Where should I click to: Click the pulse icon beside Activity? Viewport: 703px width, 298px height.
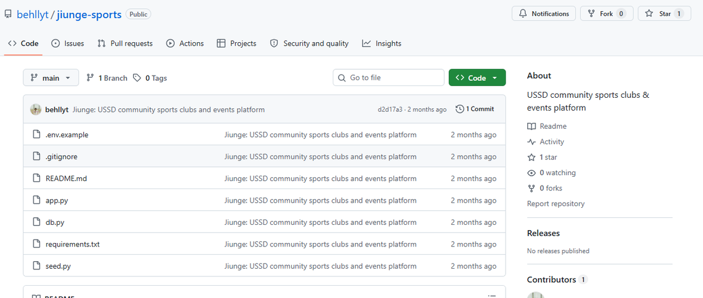point(531,142)
